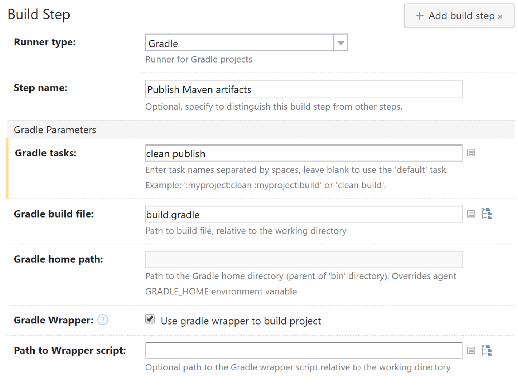Viewport: 518px width, 386px height.
Task: Click 'Optional path to the Gradle wrapper script' hint
Action: tap(298, 367)
